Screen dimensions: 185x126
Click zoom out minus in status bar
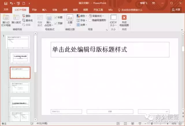[145, 124]
